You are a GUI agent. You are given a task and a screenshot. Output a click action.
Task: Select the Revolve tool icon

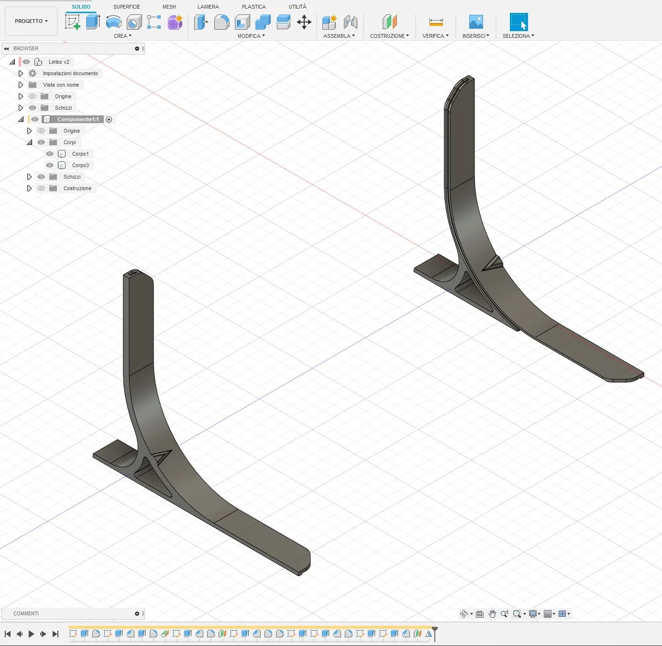click(113, 22)
